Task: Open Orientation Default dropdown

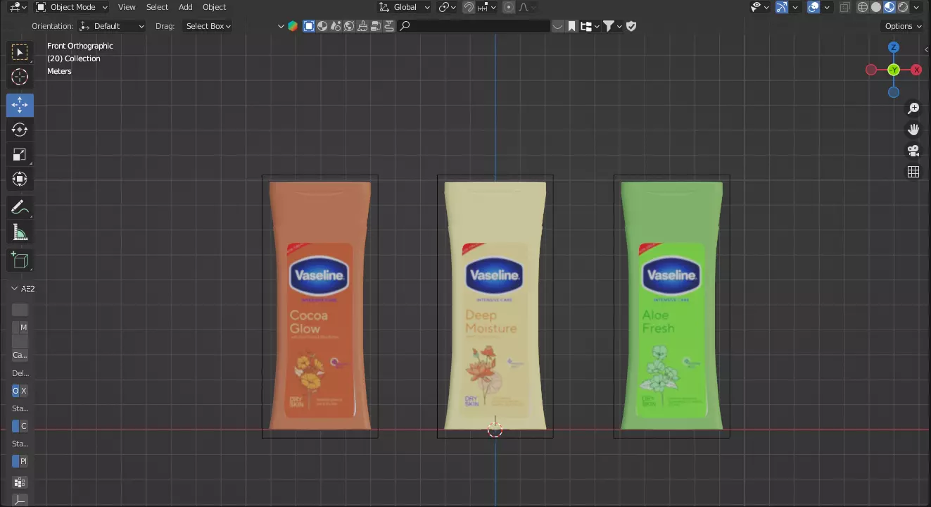Action: coord(112,26)
